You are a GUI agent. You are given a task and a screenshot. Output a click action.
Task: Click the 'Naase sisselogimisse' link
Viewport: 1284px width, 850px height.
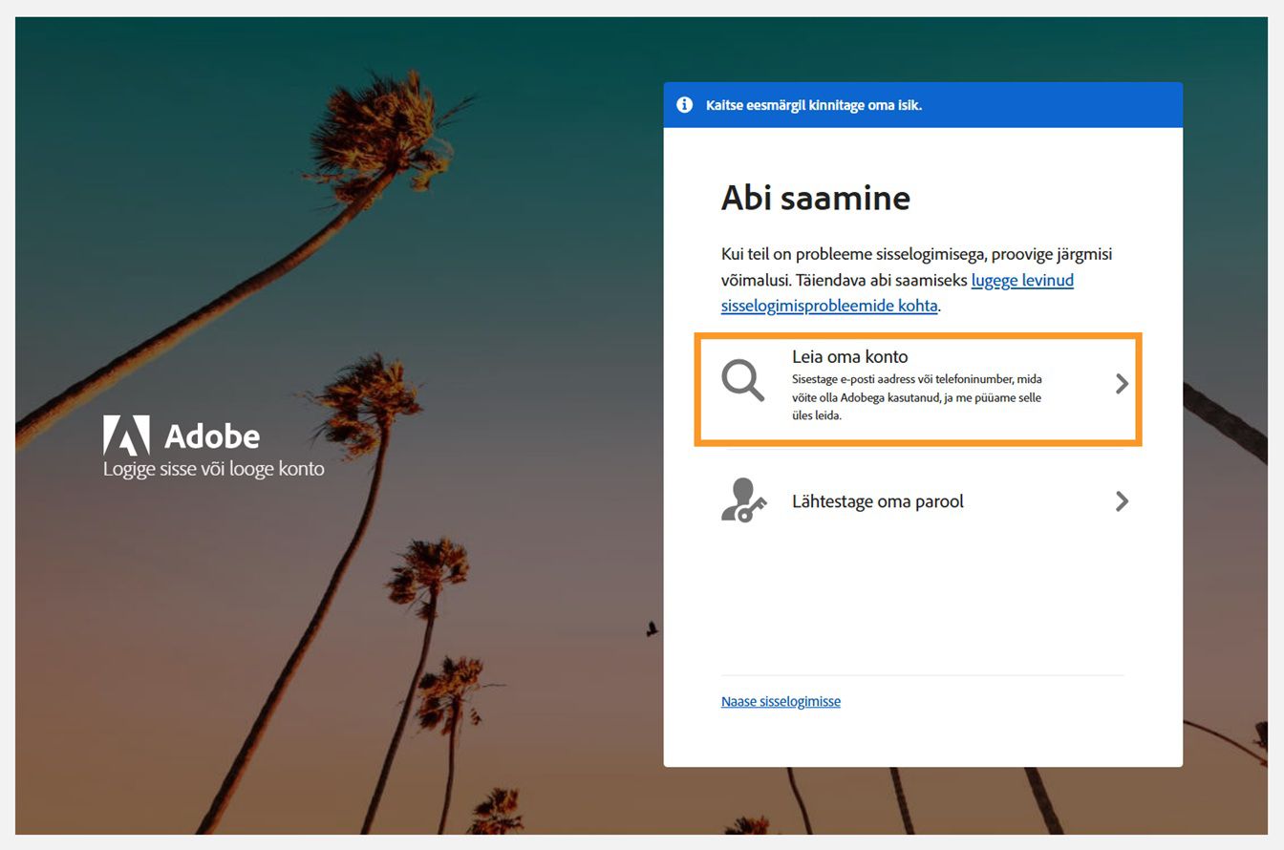[x=781, y=701]
